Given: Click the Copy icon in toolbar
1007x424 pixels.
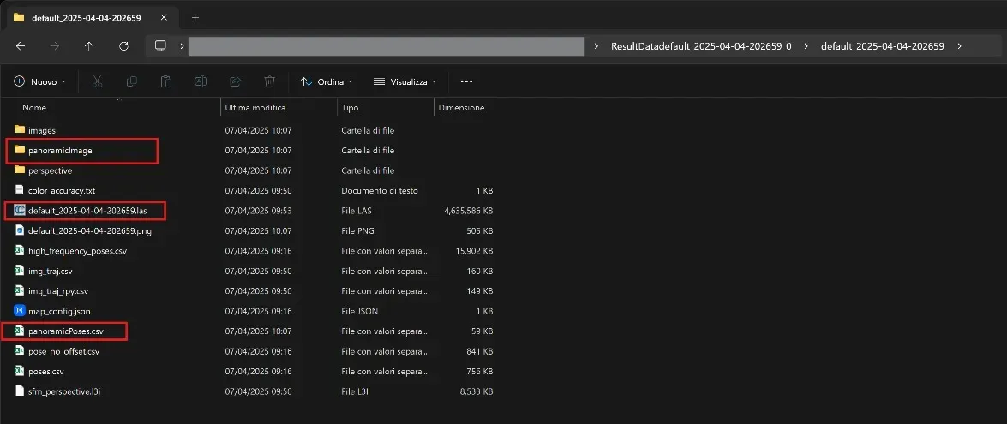Looking at the screenshot, I should pyautogui.click(x=132, y=81).
